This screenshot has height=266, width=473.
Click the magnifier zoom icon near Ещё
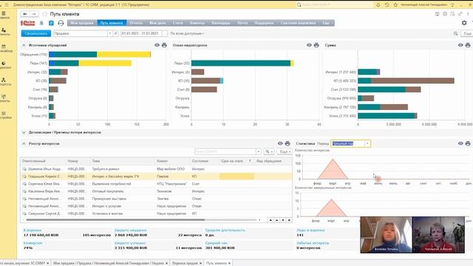coord(455,33)
